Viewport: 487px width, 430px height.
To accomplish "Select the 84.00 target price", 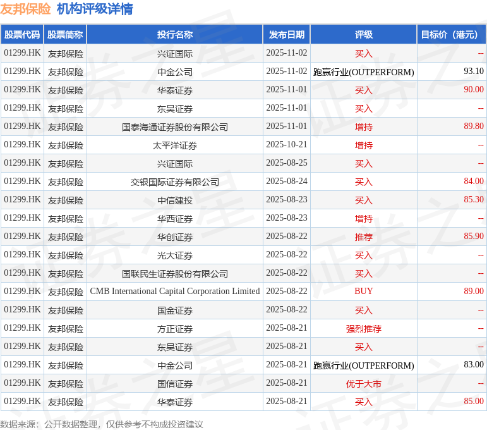I will (474, 181).
